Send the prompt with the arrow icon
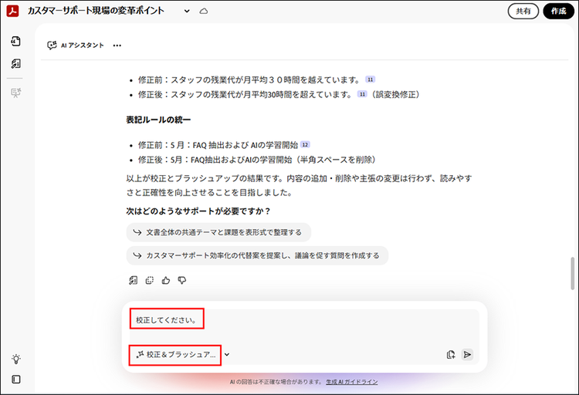This screenshot has height=395, width=579. tap(467, 355)
